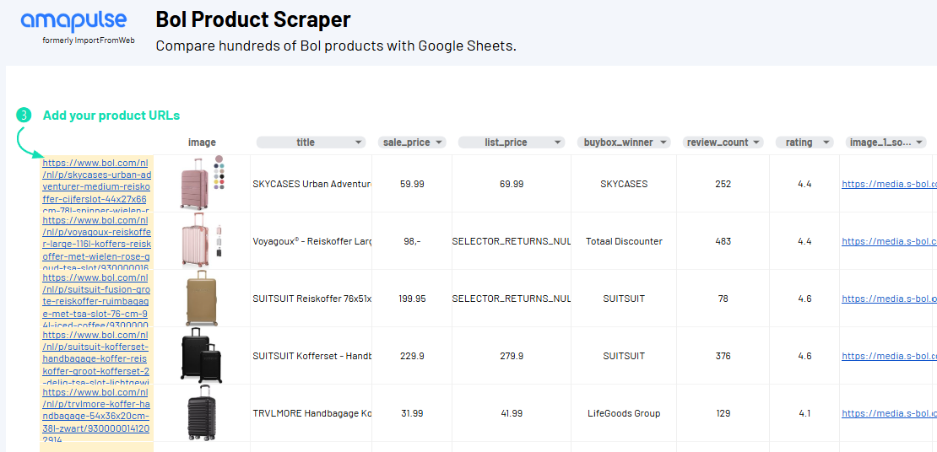Click the amapulse logo
Screen dimensions: 937x452
point(73,21)
